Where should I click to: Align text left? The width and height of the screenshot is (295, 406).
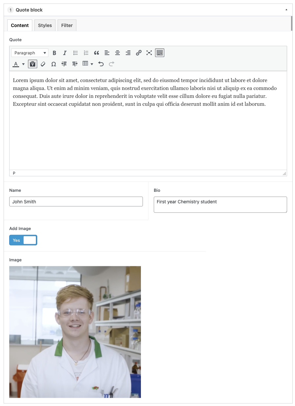click(107, 53)
